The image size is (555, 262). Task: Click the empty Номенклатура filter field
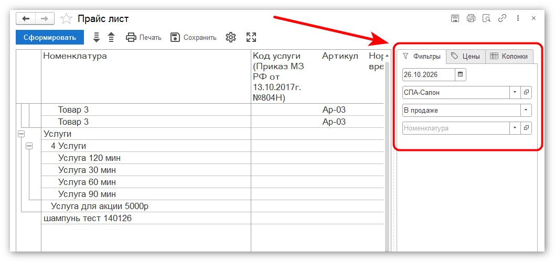[456, 128]
